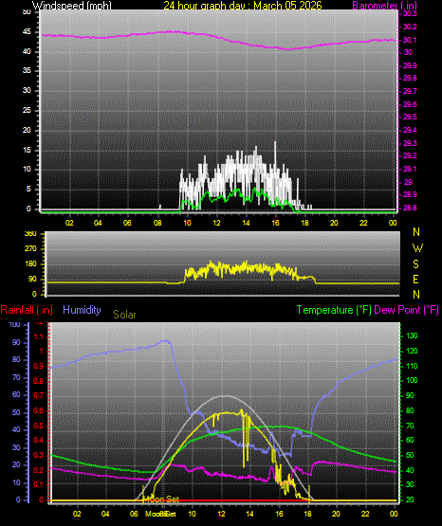
Task: Click the W wind direction compass letter
Action: 417,248
